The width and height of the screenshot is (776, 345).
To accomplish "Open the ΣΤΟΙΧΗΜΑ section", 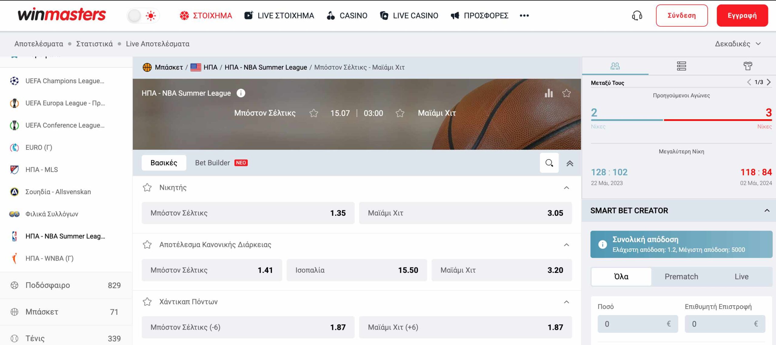I will (x=206, y=15).
